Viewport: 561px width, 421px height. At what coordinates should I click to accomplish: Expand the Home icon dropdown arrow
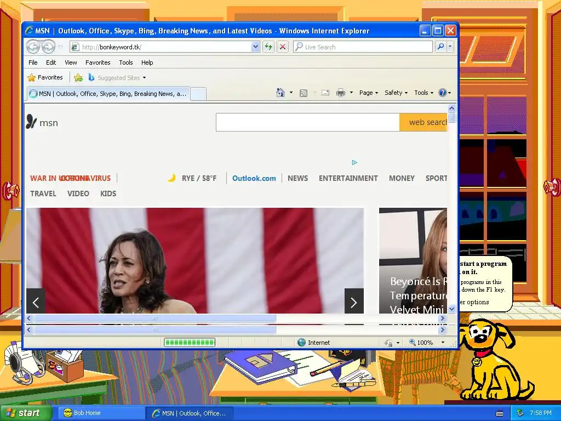[291, 93]
